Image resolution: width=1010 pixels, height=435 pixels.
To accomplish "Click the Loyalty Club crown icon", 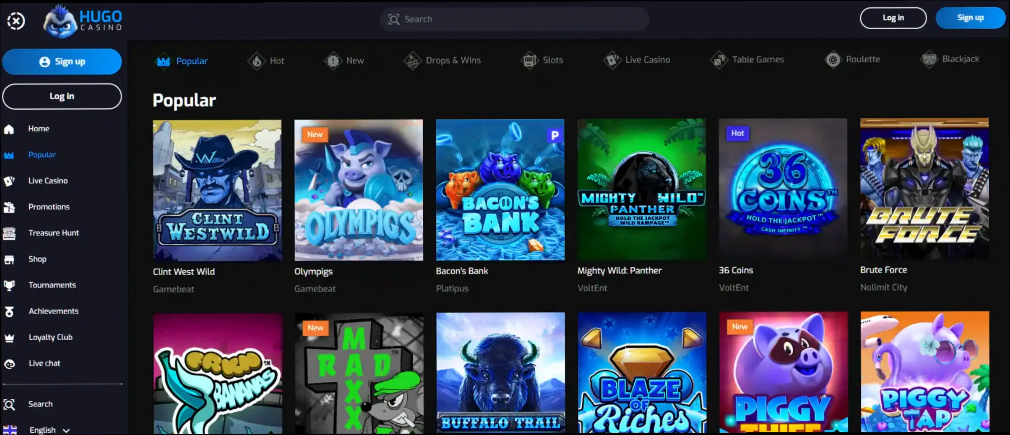I will (9, 338).
